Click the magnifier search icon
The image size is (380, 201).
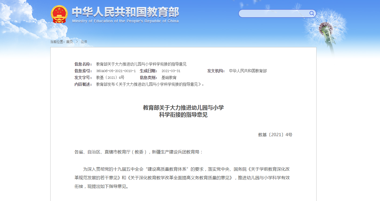(312, 13)
